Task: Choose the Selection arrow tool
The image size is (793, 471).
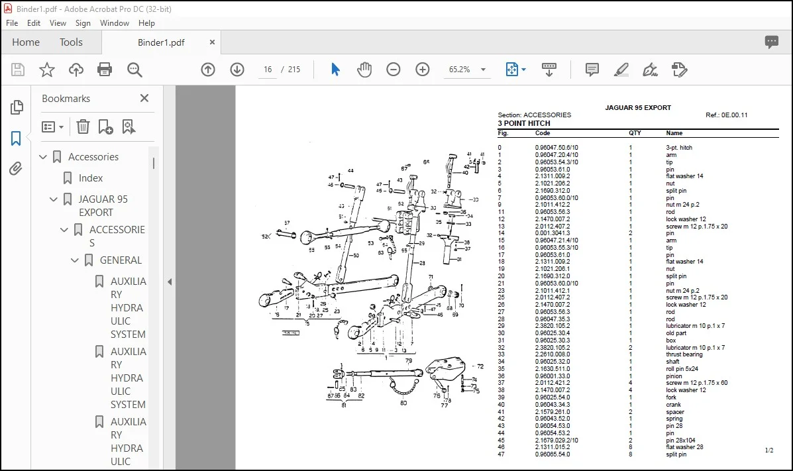Action: [x=335, y=70]
